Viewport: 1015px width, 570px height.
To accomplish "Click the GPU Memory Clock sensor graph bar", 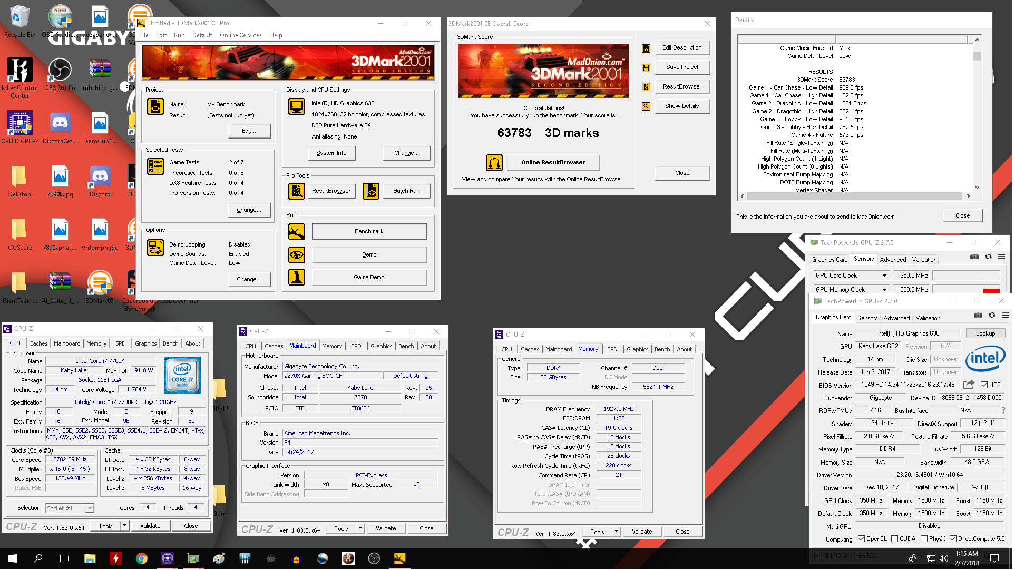I will click(970, 291).
